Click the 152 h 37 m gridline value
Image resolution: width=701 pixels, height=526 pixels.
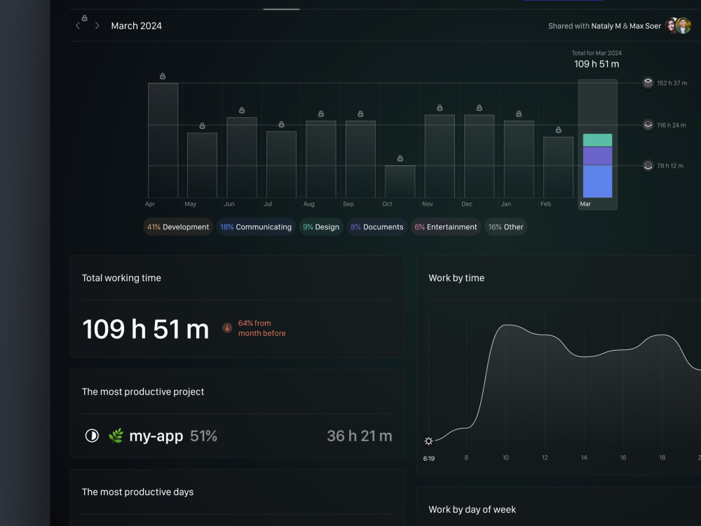point(672,83)
